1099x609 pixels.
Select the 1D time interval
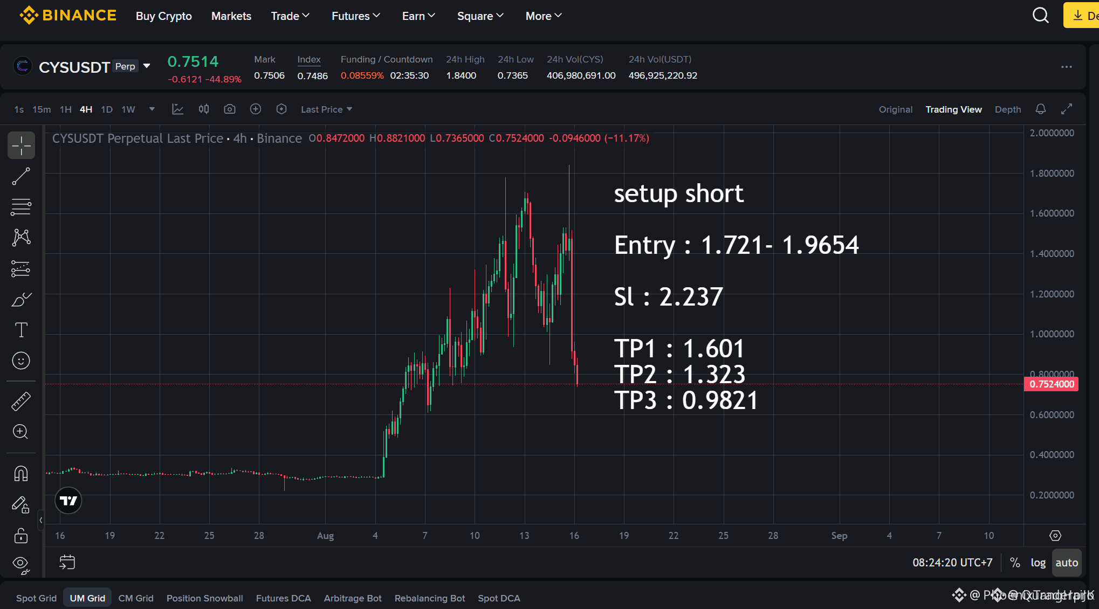click(x=107, y=109)
